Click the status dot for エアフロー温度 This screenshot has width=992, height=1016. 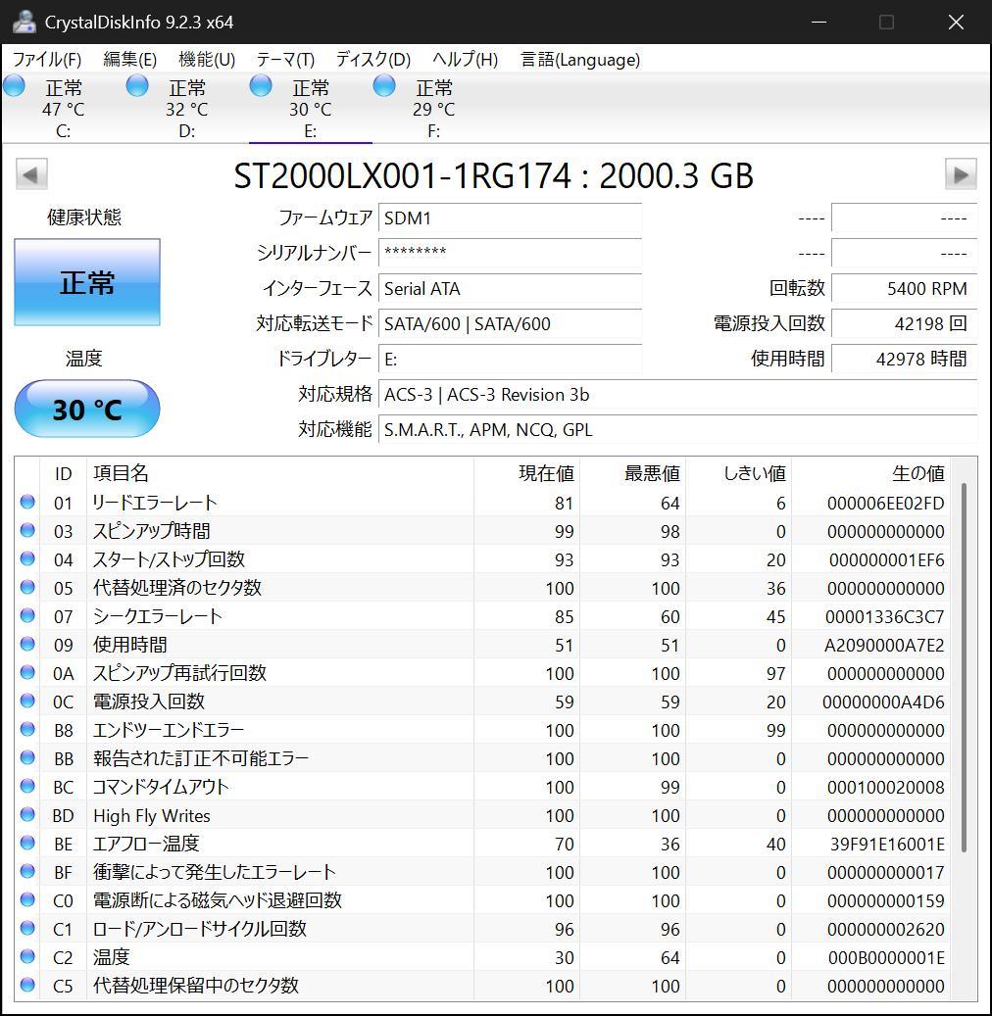tap(27, 844)
